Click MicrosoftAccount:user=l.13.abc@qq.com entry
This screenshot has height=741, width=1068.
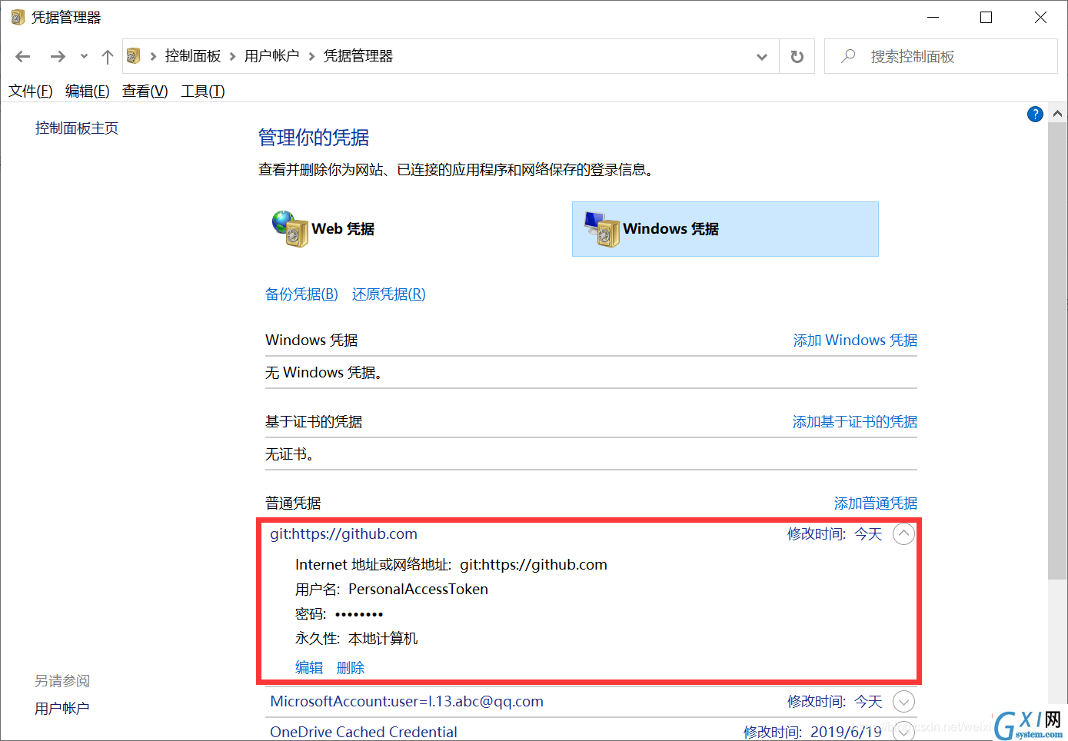click(x=407, y=702)
